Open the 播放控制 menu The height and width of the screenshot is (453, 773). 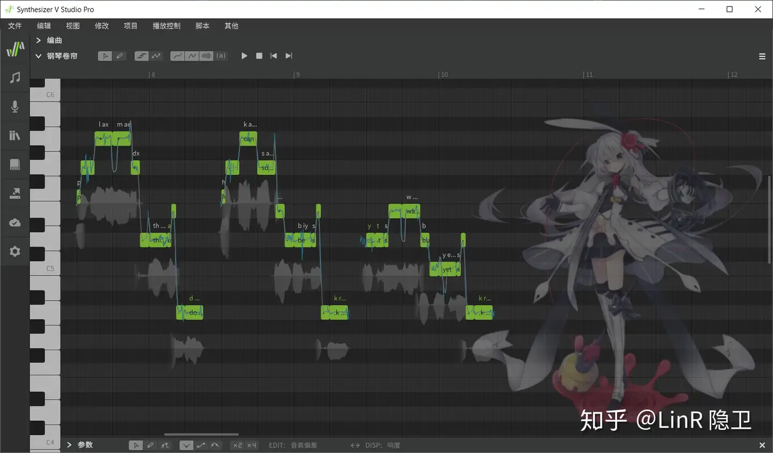166,26
